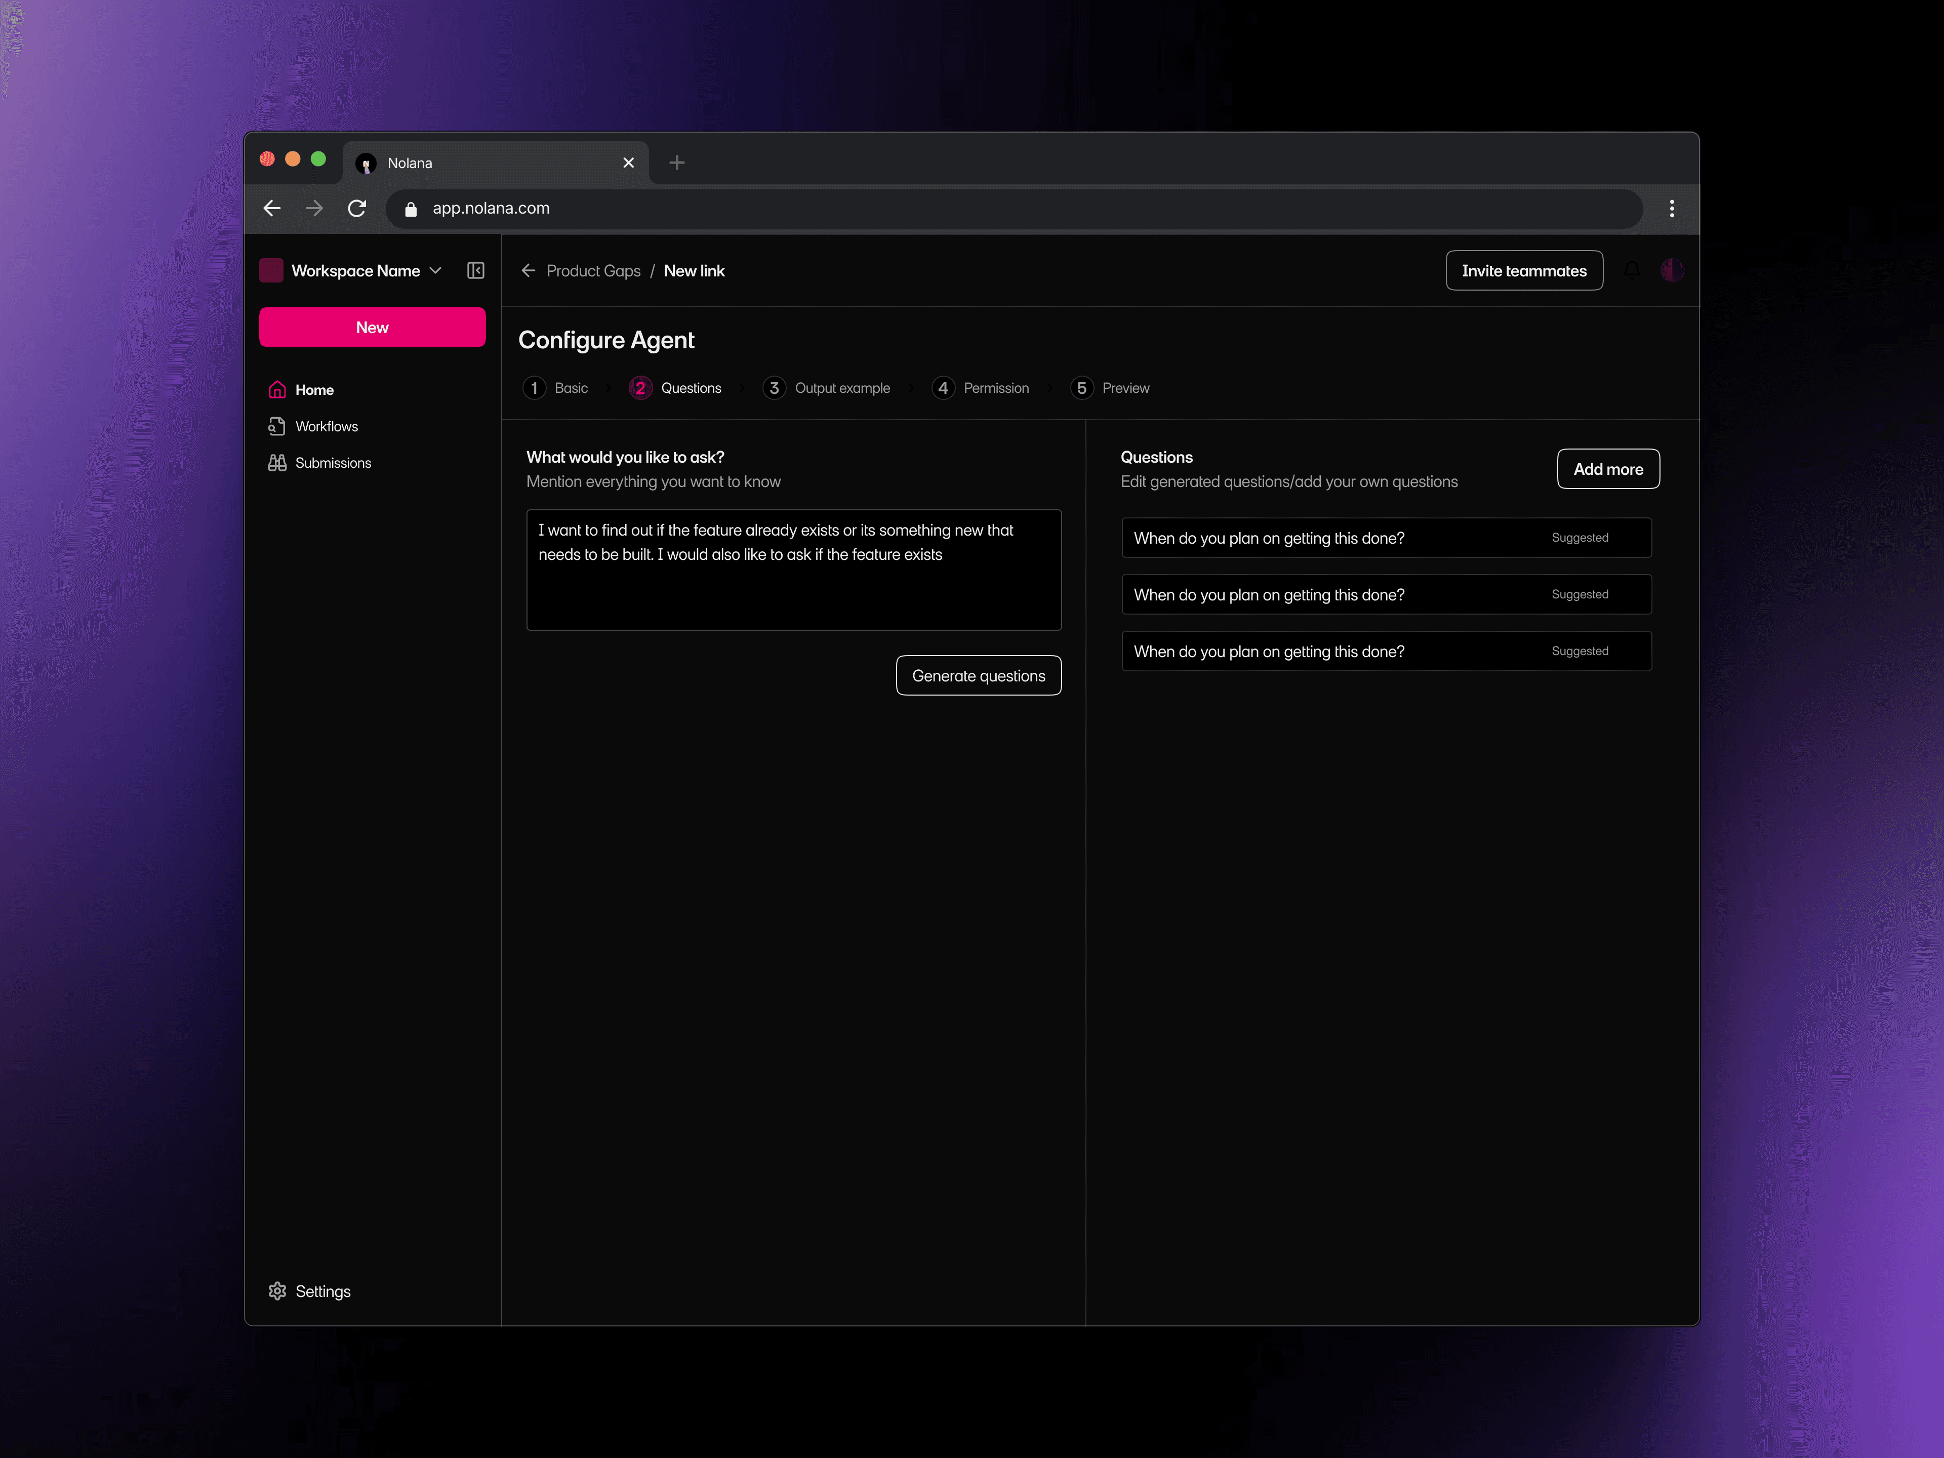This screenshot has height=1458, width=1944.
Task: Collapse the sidebar using the panel icon
Action: [x=475, y=271]
